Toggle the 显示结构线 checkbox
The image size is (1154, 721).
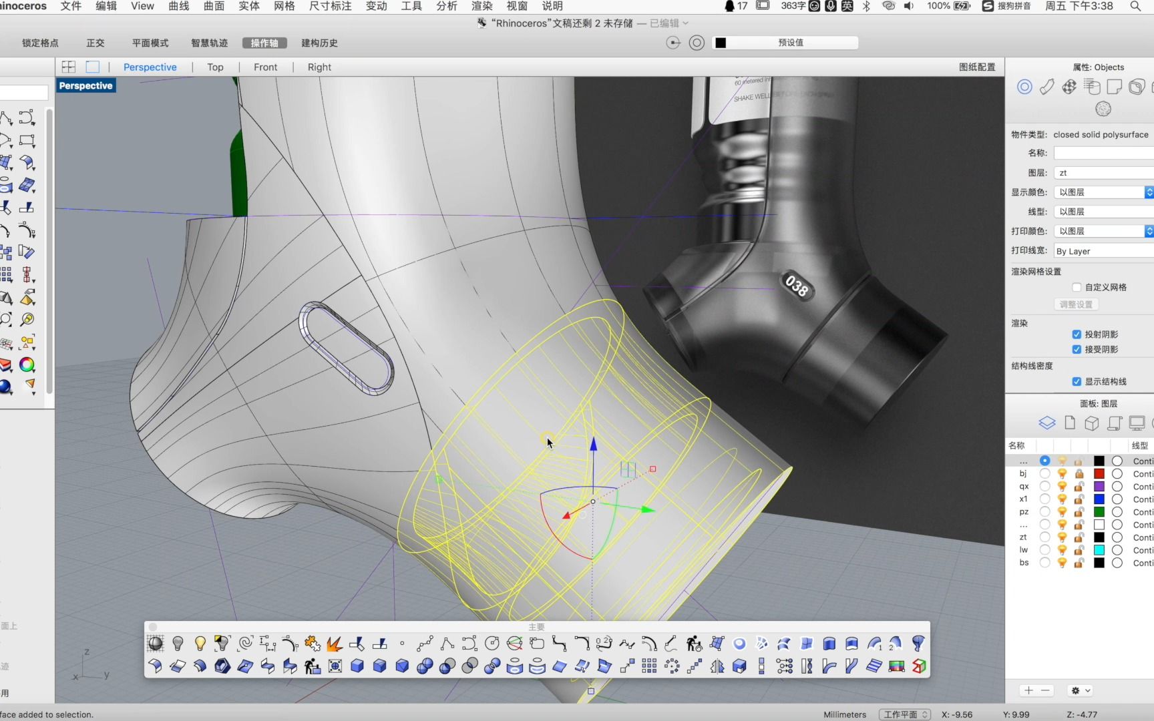tap(1077, 382)
